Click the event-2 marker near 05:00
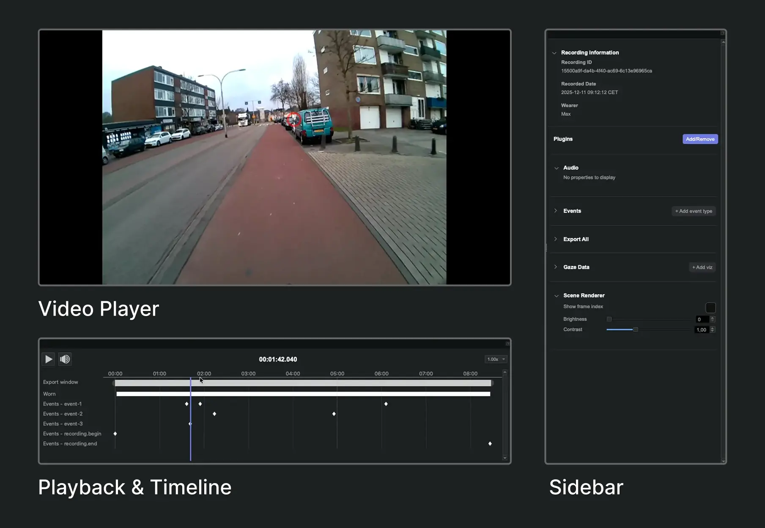 pyautogui.click(x=334, y=414)
